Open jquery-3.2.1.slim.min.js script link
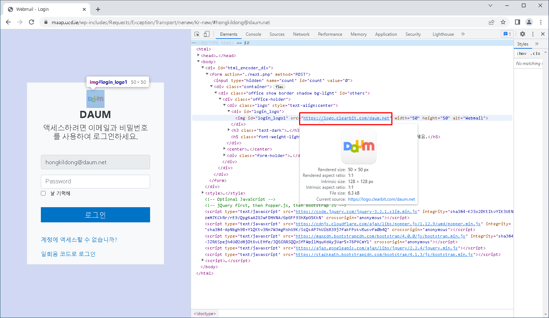549x318 pixels. (357, 212)
